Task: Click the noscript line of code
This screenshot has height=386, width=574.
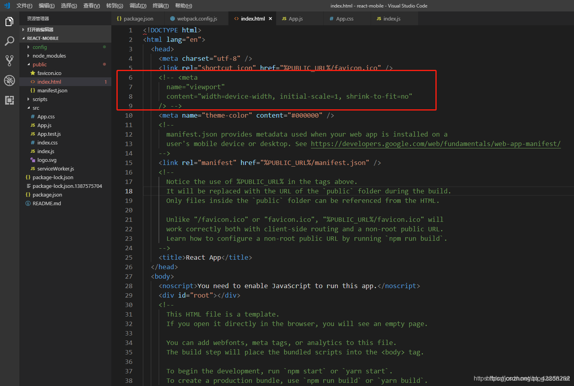Action: click(x=289, y=286)
